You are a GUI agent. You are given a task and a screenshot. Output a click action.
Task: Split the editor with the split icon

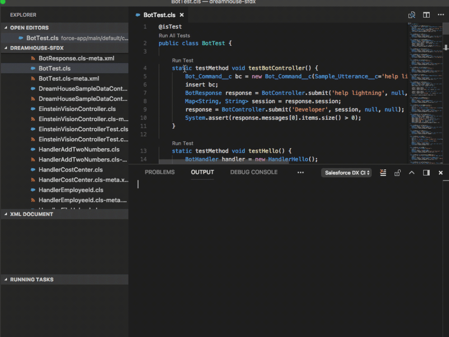tap(426, 15)
